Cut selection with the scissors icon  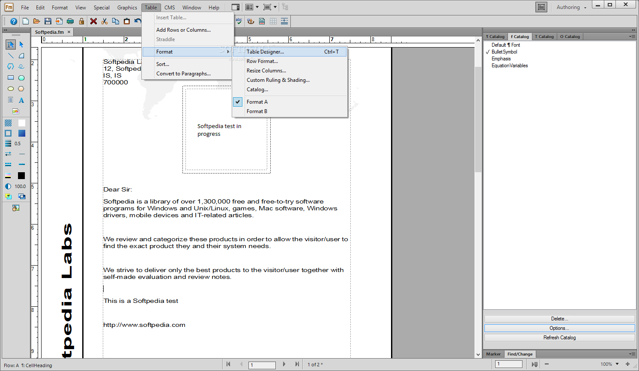click(x=105, y=21)
